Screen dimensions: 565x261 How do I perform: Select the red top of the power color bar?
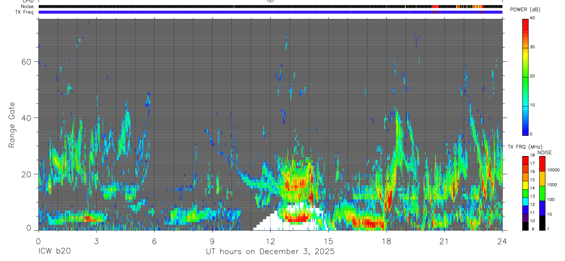click(525, 23)
